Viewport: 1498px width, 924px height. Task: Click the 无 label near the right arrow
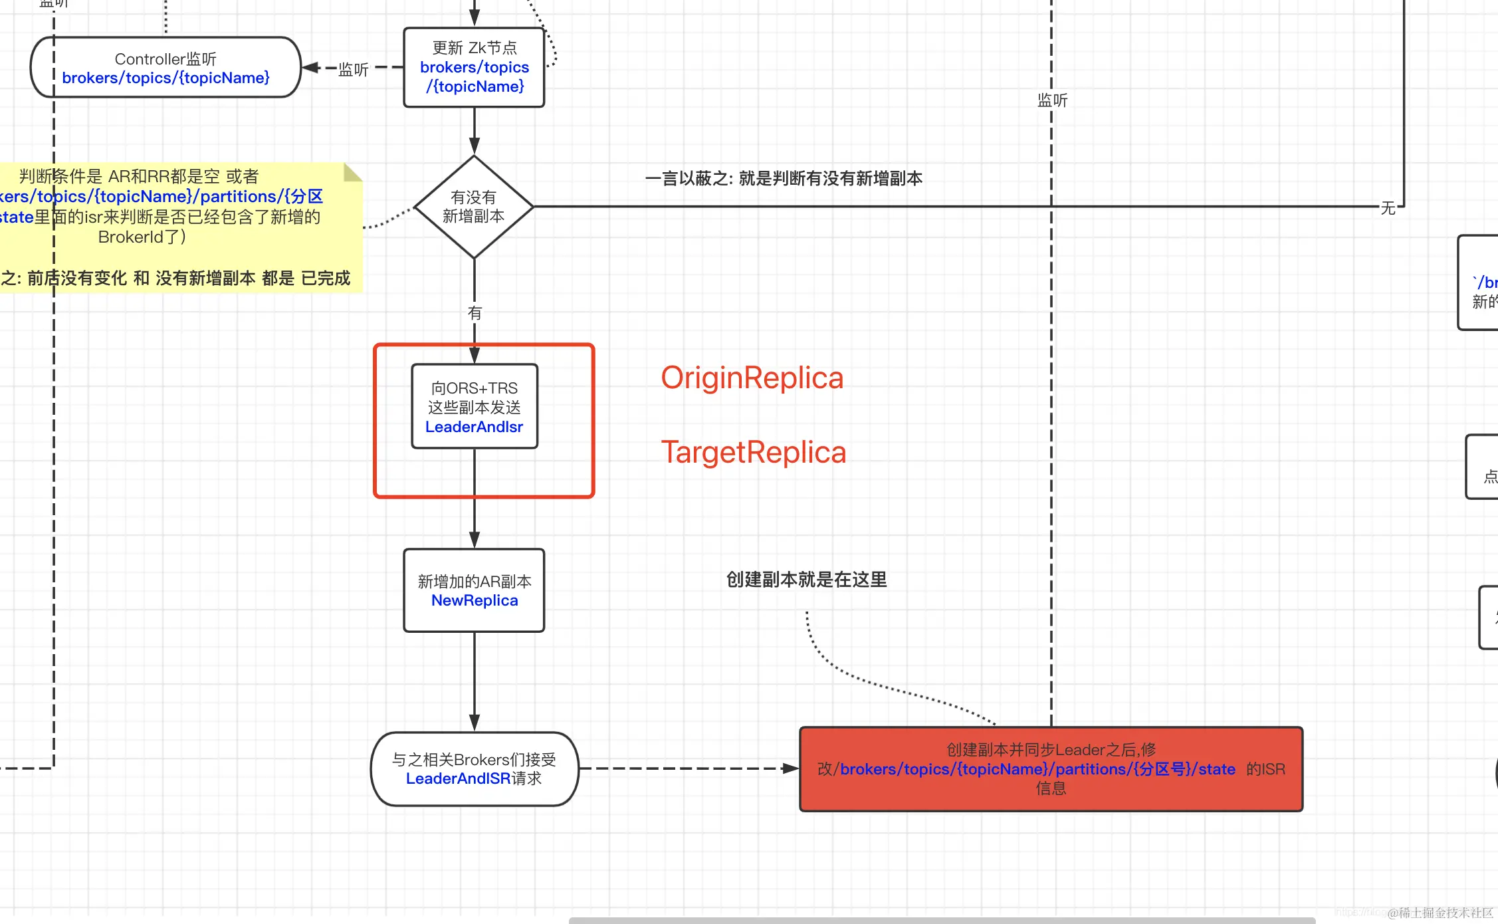click(x=1387, y=209)
